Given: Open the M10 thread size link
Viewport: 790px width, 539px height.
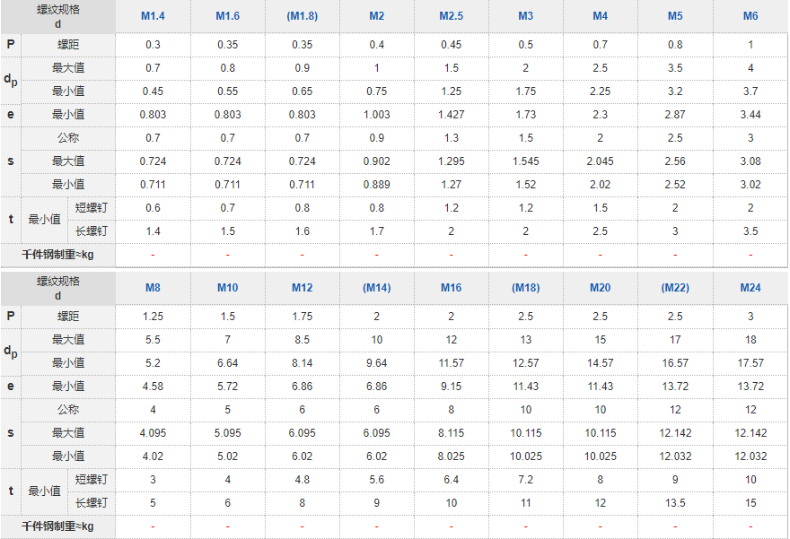Looking at the screenshot, I should click(228, 288).
